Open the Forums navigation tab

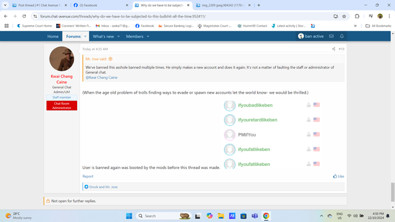(x=73, y=36)
